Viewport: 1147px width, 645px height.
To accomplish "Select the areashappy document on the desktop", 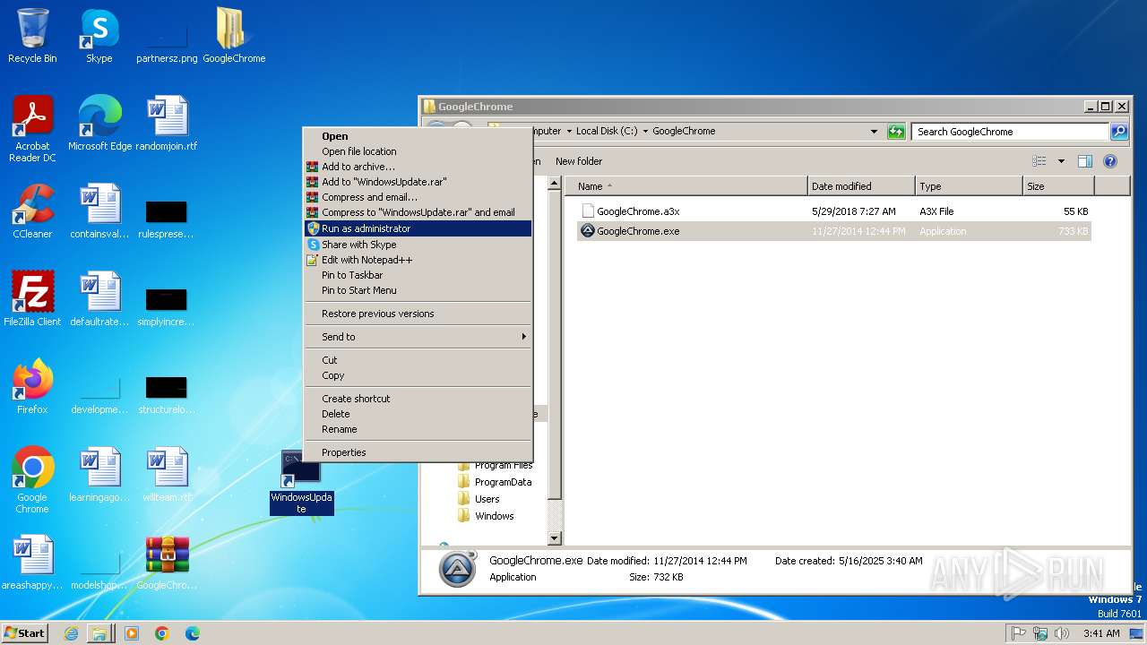I will tap(32, 563).
